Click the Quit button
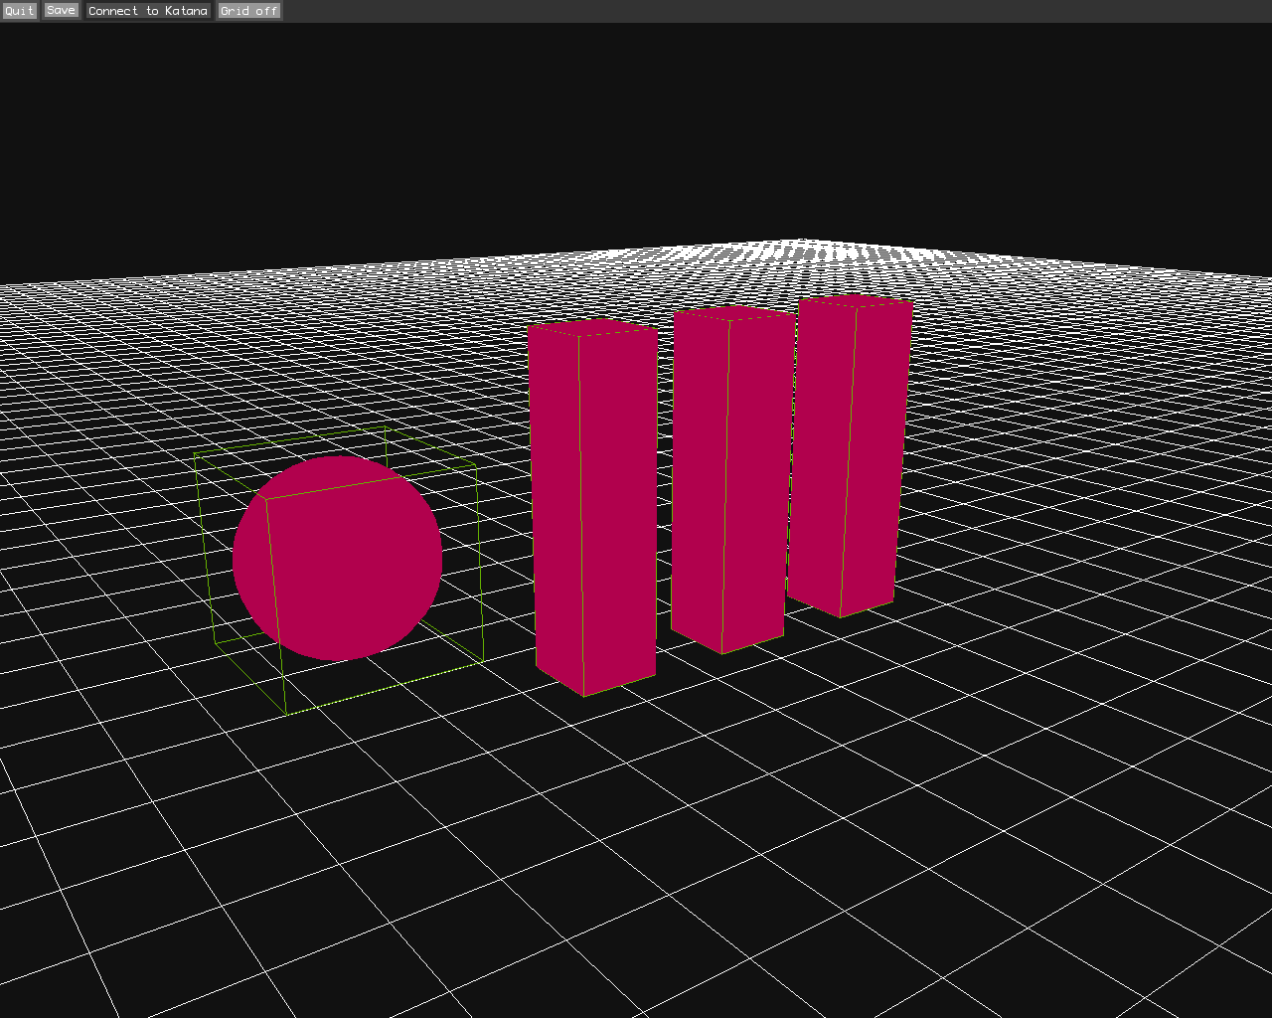Screen dimensions: 1272x1018 [x=19, y=11]
